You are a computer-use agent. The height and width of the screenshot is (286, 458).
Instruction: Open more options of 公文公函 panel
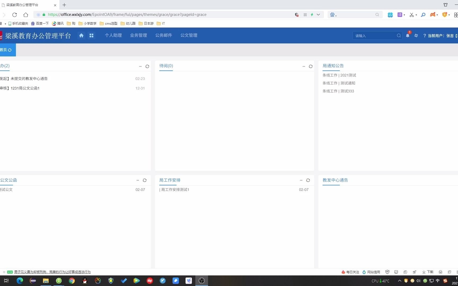click(x=138, y=180)
